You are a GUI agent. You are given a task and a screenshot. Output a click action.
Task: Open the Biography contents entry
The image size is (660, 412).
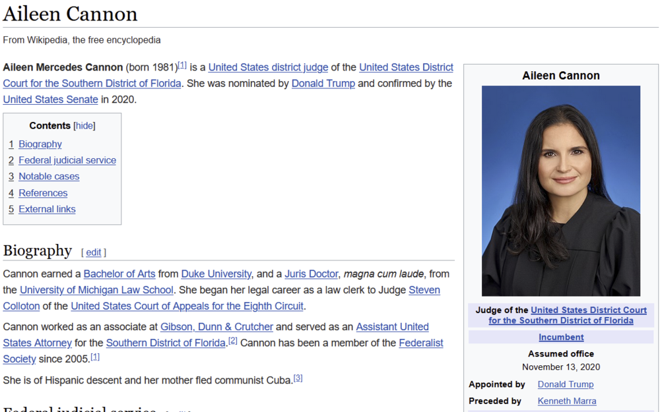pos(40,144)
